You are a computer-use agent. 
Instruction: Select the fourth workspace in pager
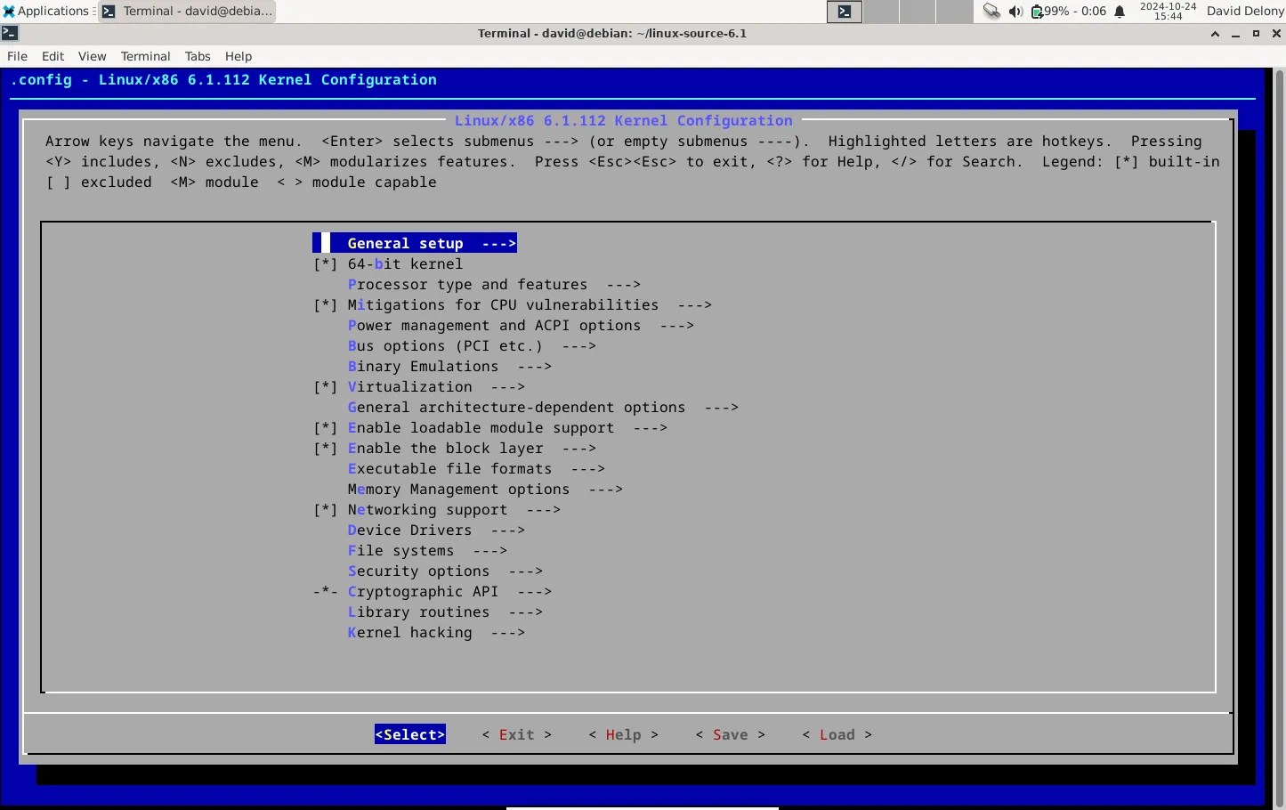click(x=955, y=12)
